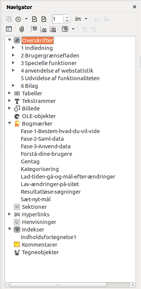Click the Next page icon
This screenshot has height=289, width=141.
pos(43,19)
